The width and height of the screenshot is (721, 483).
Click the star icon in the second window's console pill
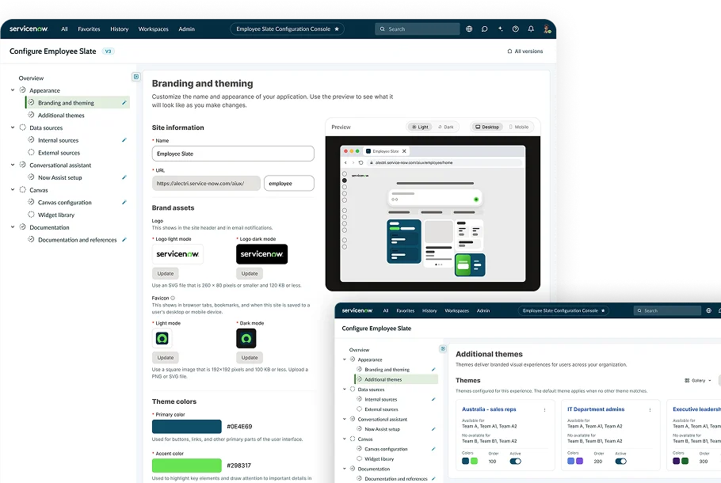coord(603,310)
